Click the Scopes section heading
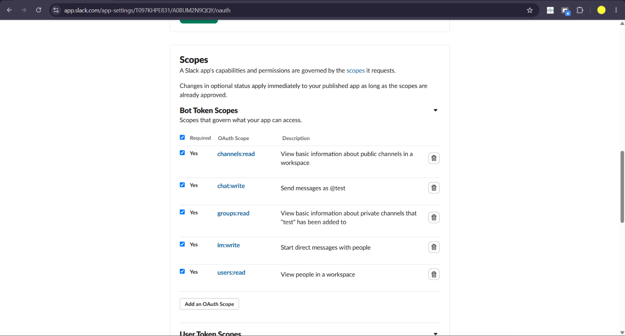The image size is (625, 336). (x=194, y=60)
